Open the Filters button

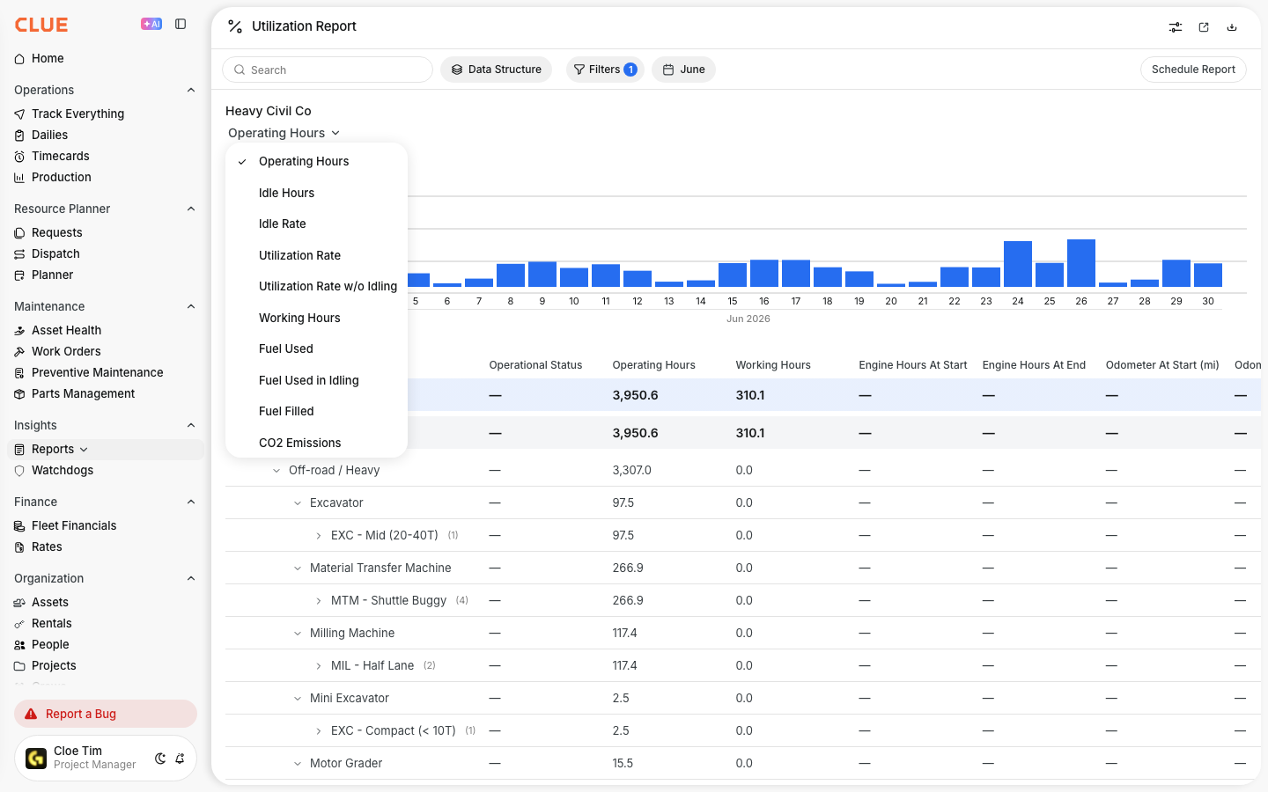(605, 70)
